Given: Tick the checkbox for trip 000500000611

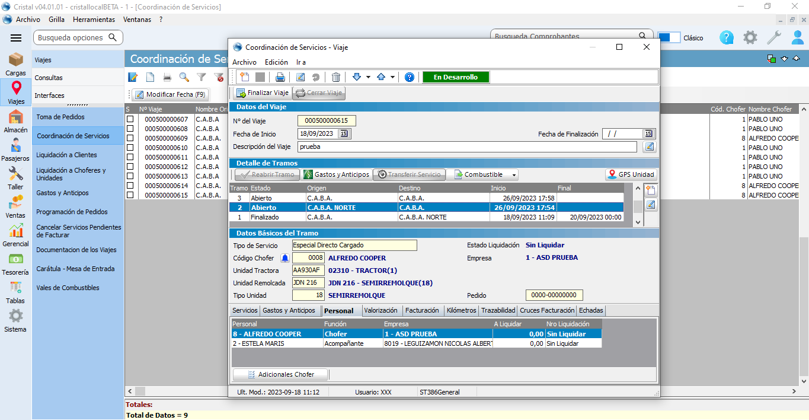Looking at the screenshot, I should pos(130,157).
